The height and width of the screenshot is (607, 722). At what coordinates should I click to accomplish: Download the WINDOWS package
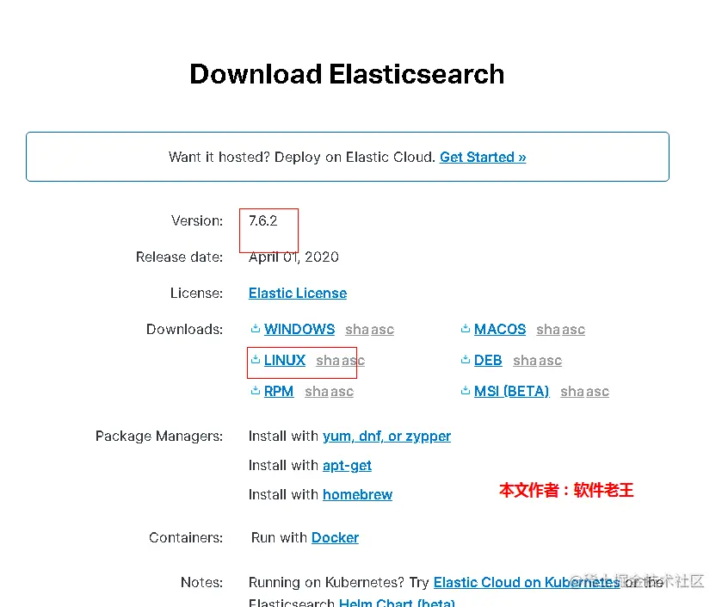point(299,329)
